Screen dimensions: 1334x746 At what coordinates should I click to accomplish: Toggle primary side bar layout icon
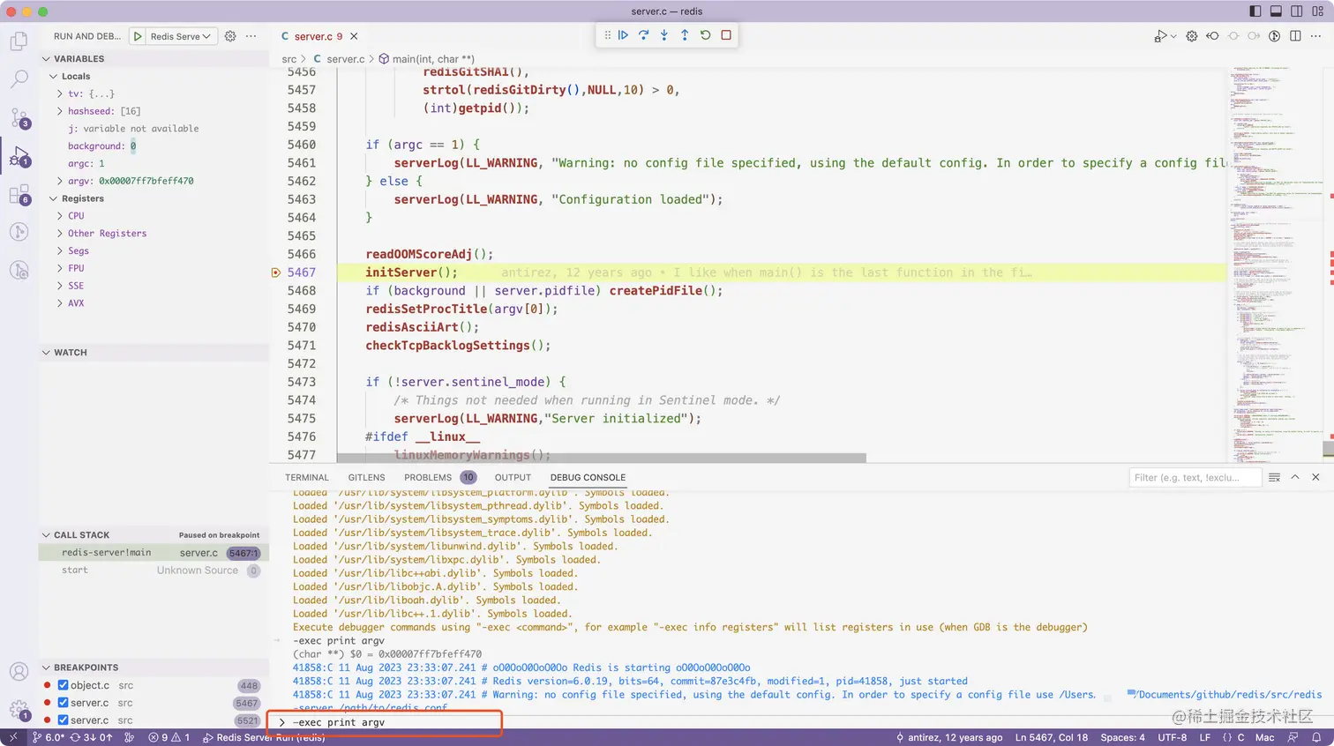[1255, 11]
